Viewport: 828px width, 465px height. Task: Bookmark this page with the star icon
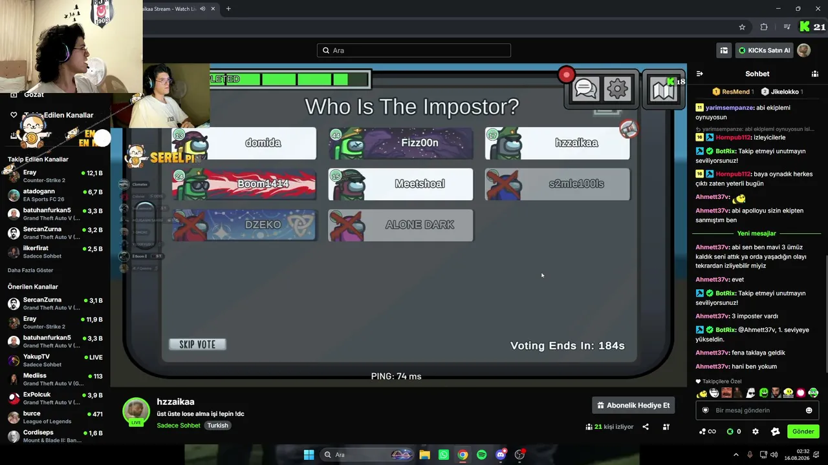(x=742, y=27)
